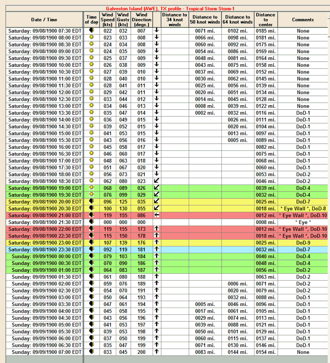Click down arrow in Saturday 13:30 EDT row
The image size is (330, 363).
coord(157,112)
